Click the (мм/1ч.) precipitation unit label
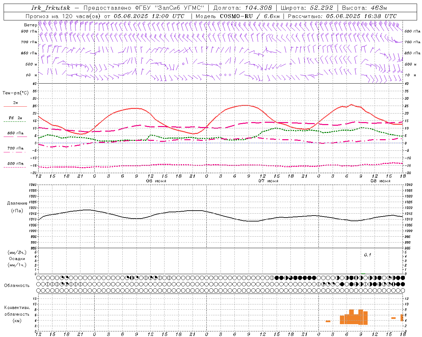Viewport: 422px width, 337px height. 17,265
